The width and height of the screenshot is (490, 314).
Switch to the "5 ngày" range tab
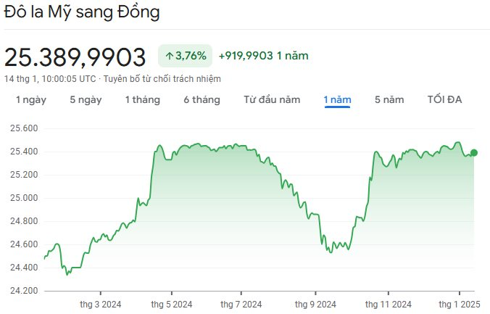coord(86,100)
